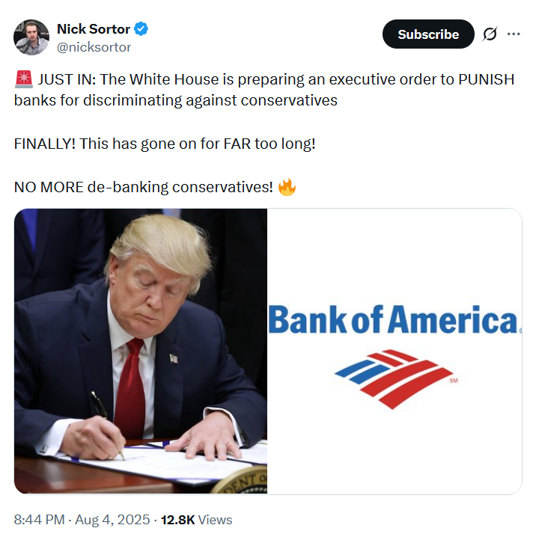Click the Aug 4, 2025 date
Image resolution: width=533 pixels, height=537 pixels.
click(112, 520)
